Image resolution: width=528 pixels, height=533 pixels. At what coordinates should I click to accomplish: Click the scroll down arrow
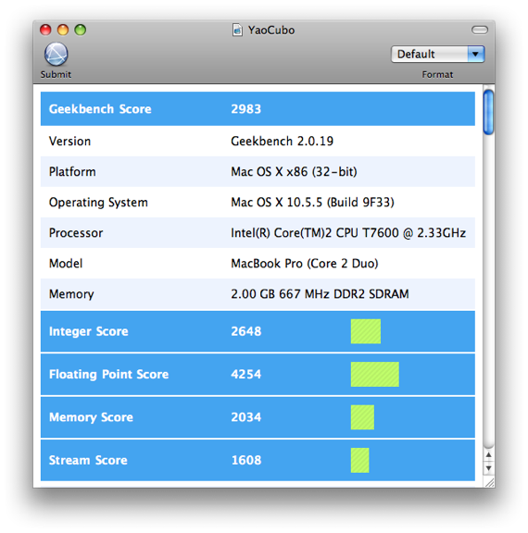[x=488, y=468]
